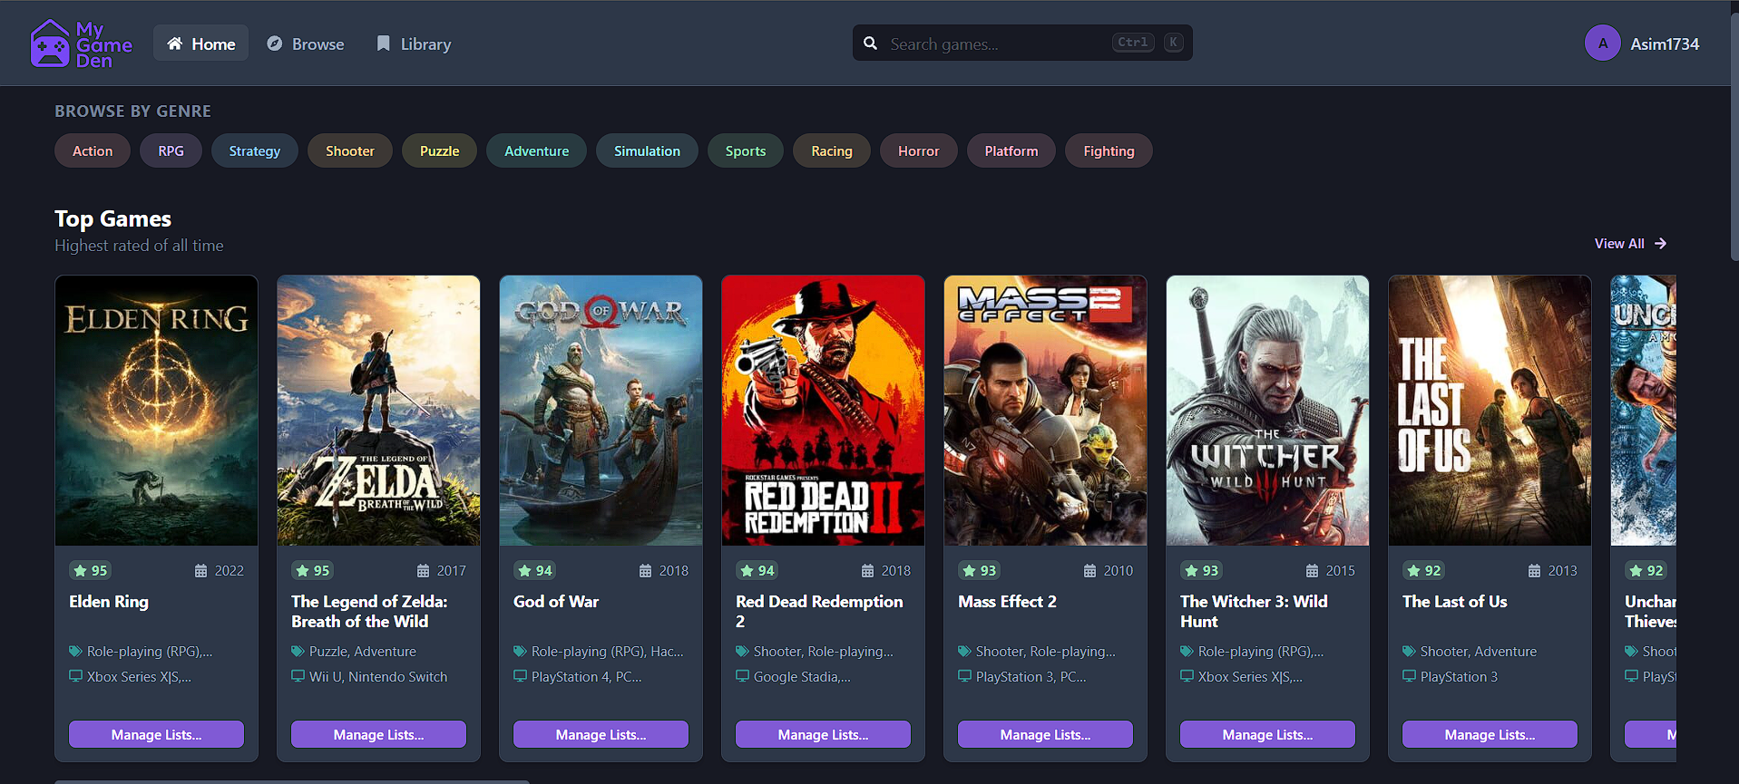Click the Puzzle, Adventure genre text
The height and width of the screenshot is (784, 1739).
(363, 652)
